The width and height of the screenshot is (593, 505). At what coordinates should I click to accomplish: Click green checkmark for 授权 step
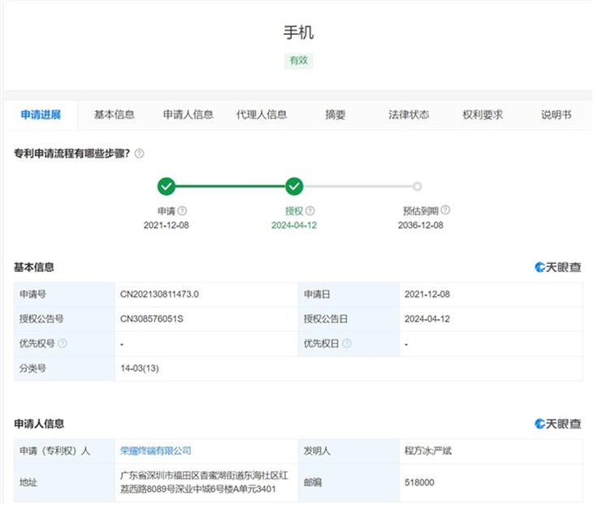294,187
